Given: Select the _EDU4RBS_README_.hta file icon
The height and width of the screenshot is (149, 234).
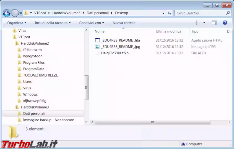Looking at the screenshot, I should (x=97, y=40).
